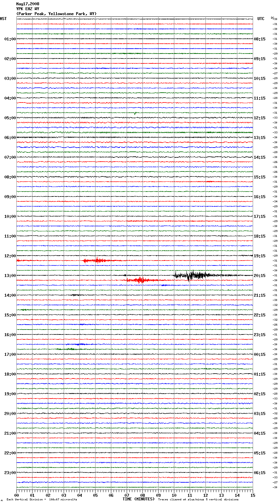Image resolution: width=279 pixels, height=504 pixels.
Task: Click the Parker Peak, Yellowstone Park location title
Action: click(56, 14)
